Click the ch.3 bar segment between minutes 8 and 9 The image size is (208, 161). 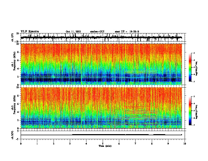click(159, 135)
